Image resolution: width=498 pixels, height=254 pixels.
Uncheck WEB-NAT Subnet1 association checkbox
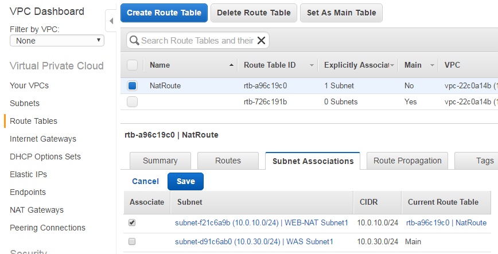(x=132, y=222)
